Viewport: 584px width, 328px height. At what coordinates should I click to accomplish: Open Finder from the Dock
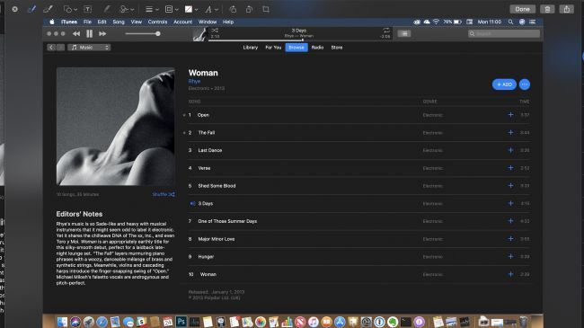tap(62, 322)
